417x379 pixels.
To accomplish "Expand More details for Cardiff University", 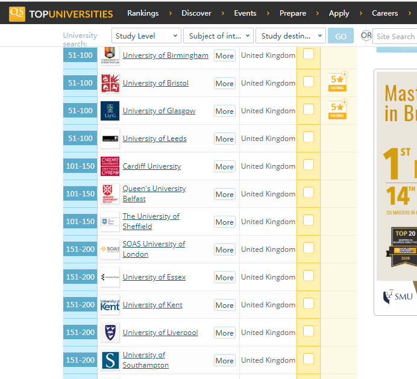I will (225, 166).
